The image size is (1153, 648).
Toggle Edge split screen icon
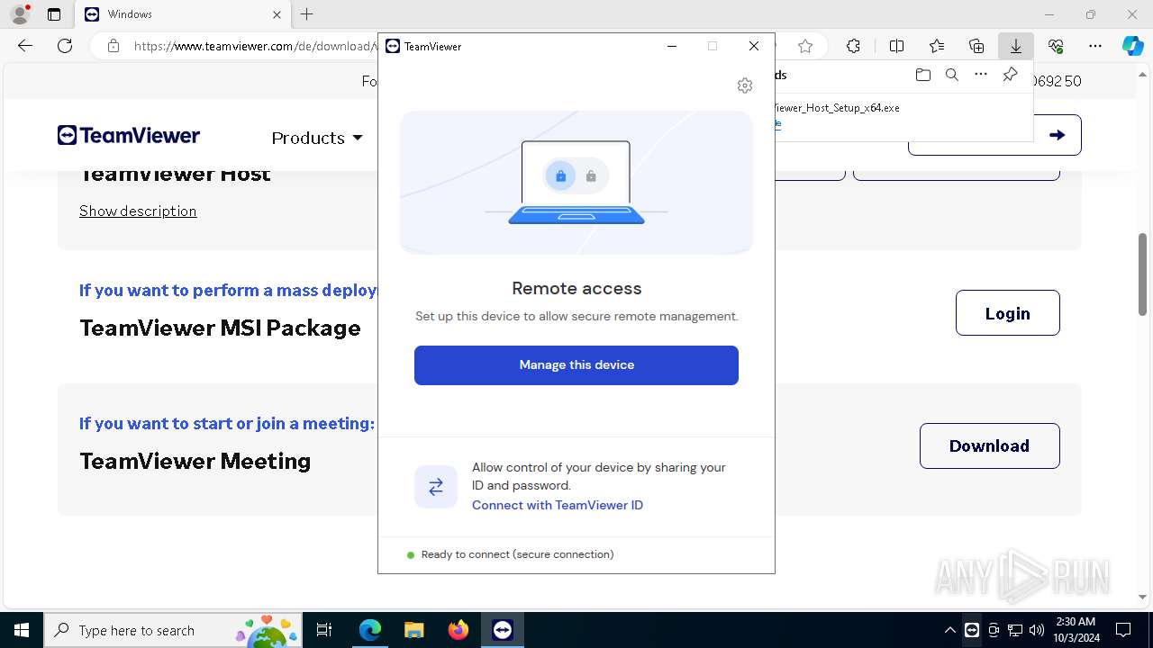pos(896,46)
